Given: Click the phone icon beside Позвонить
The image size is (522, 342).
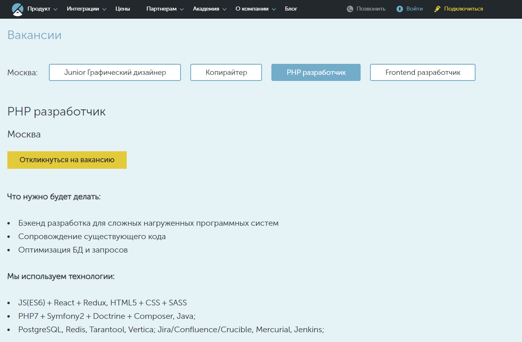Looking at the screenshot, I should pos(350,9).
